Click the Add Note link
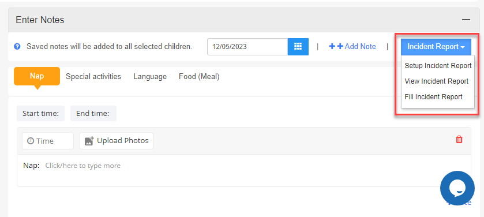 [x=352, y=47]
